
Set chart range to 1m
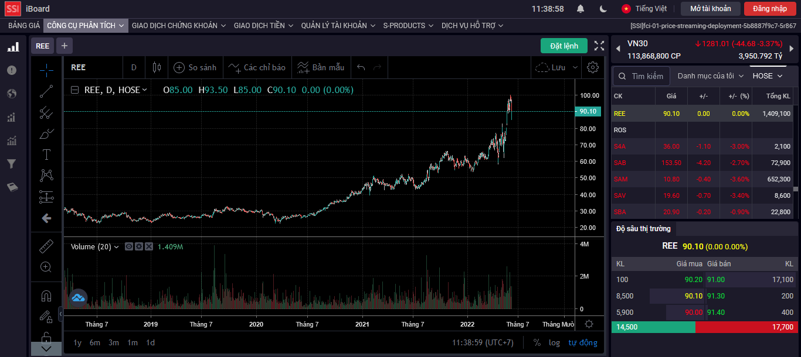click(x=133, y=342)
